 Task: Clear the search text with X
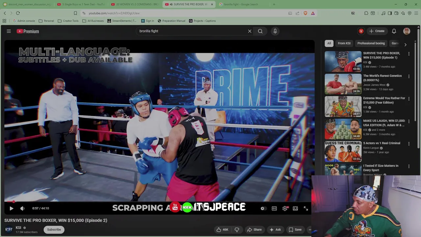250,31
